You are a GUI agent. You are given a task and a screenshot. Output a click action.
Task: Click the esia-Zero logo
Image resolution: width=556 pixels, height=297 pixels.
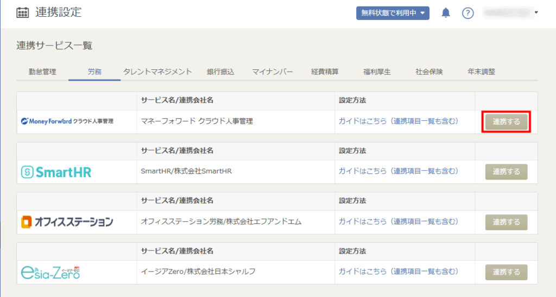tap(50, 272)
